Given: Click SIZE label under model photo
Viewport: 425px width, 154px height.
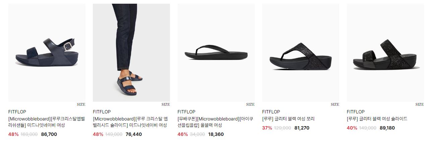Looking at the screenshot, I should click(x=166, y=104).
